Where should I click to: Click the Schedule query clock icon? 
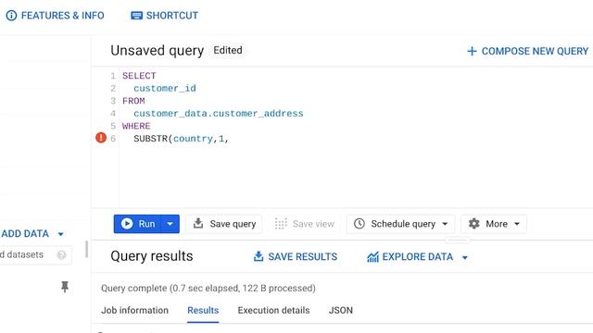(x=360, y=224)
